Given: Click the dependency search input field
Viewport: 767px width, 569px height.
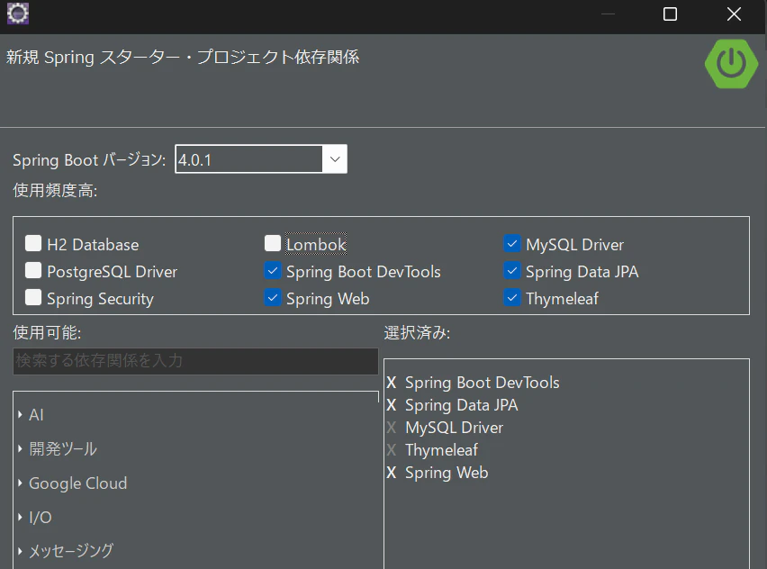Looking at the screenshot, I should [x=195, y=361].
